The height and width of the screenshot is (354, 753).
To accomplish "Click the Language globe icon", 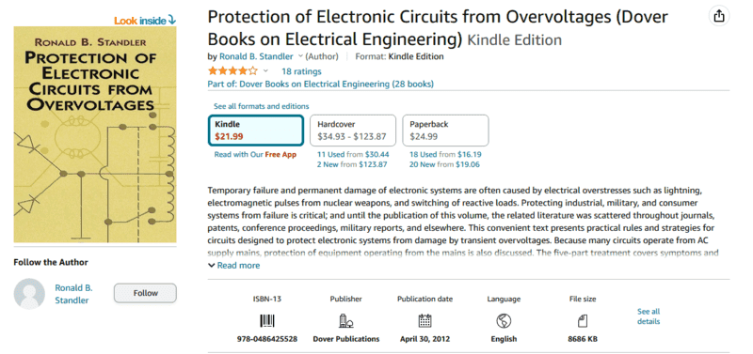I will coord(504,321).
